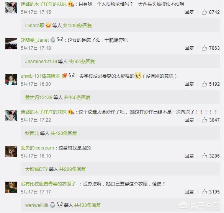The image size is (224, 213).
Task: Open the 共208条回复 replies list
Action: (73, 169)
